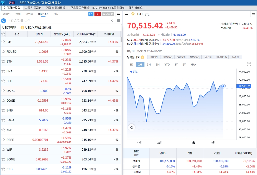Click the Binance logo next to BTC title
257x175 pixels.
pos(133,14)
